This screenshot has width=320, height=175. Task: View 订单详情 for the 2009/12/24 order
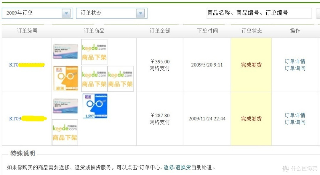tap(295, 115)
